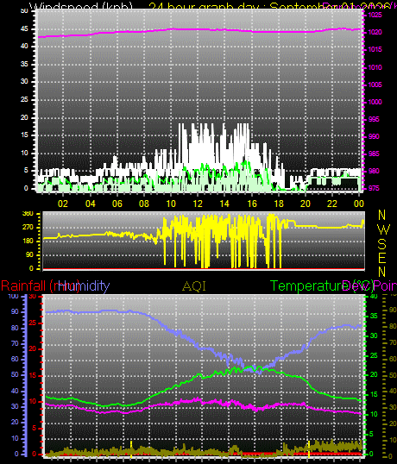Image resolution: width=397 pixels, height=464 pixels.
Task: Select hour label 16 on time axis
Action: (251, 204)
